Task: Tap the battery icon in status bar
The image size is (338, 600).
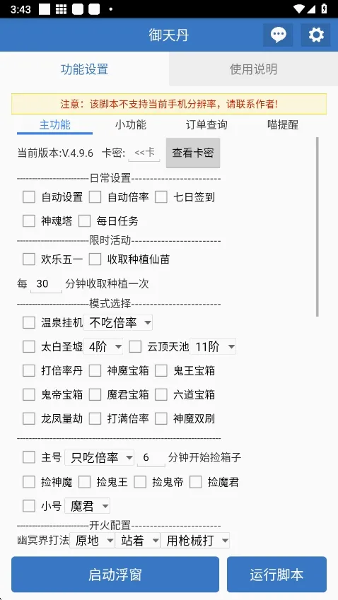Action: point(324,9)
